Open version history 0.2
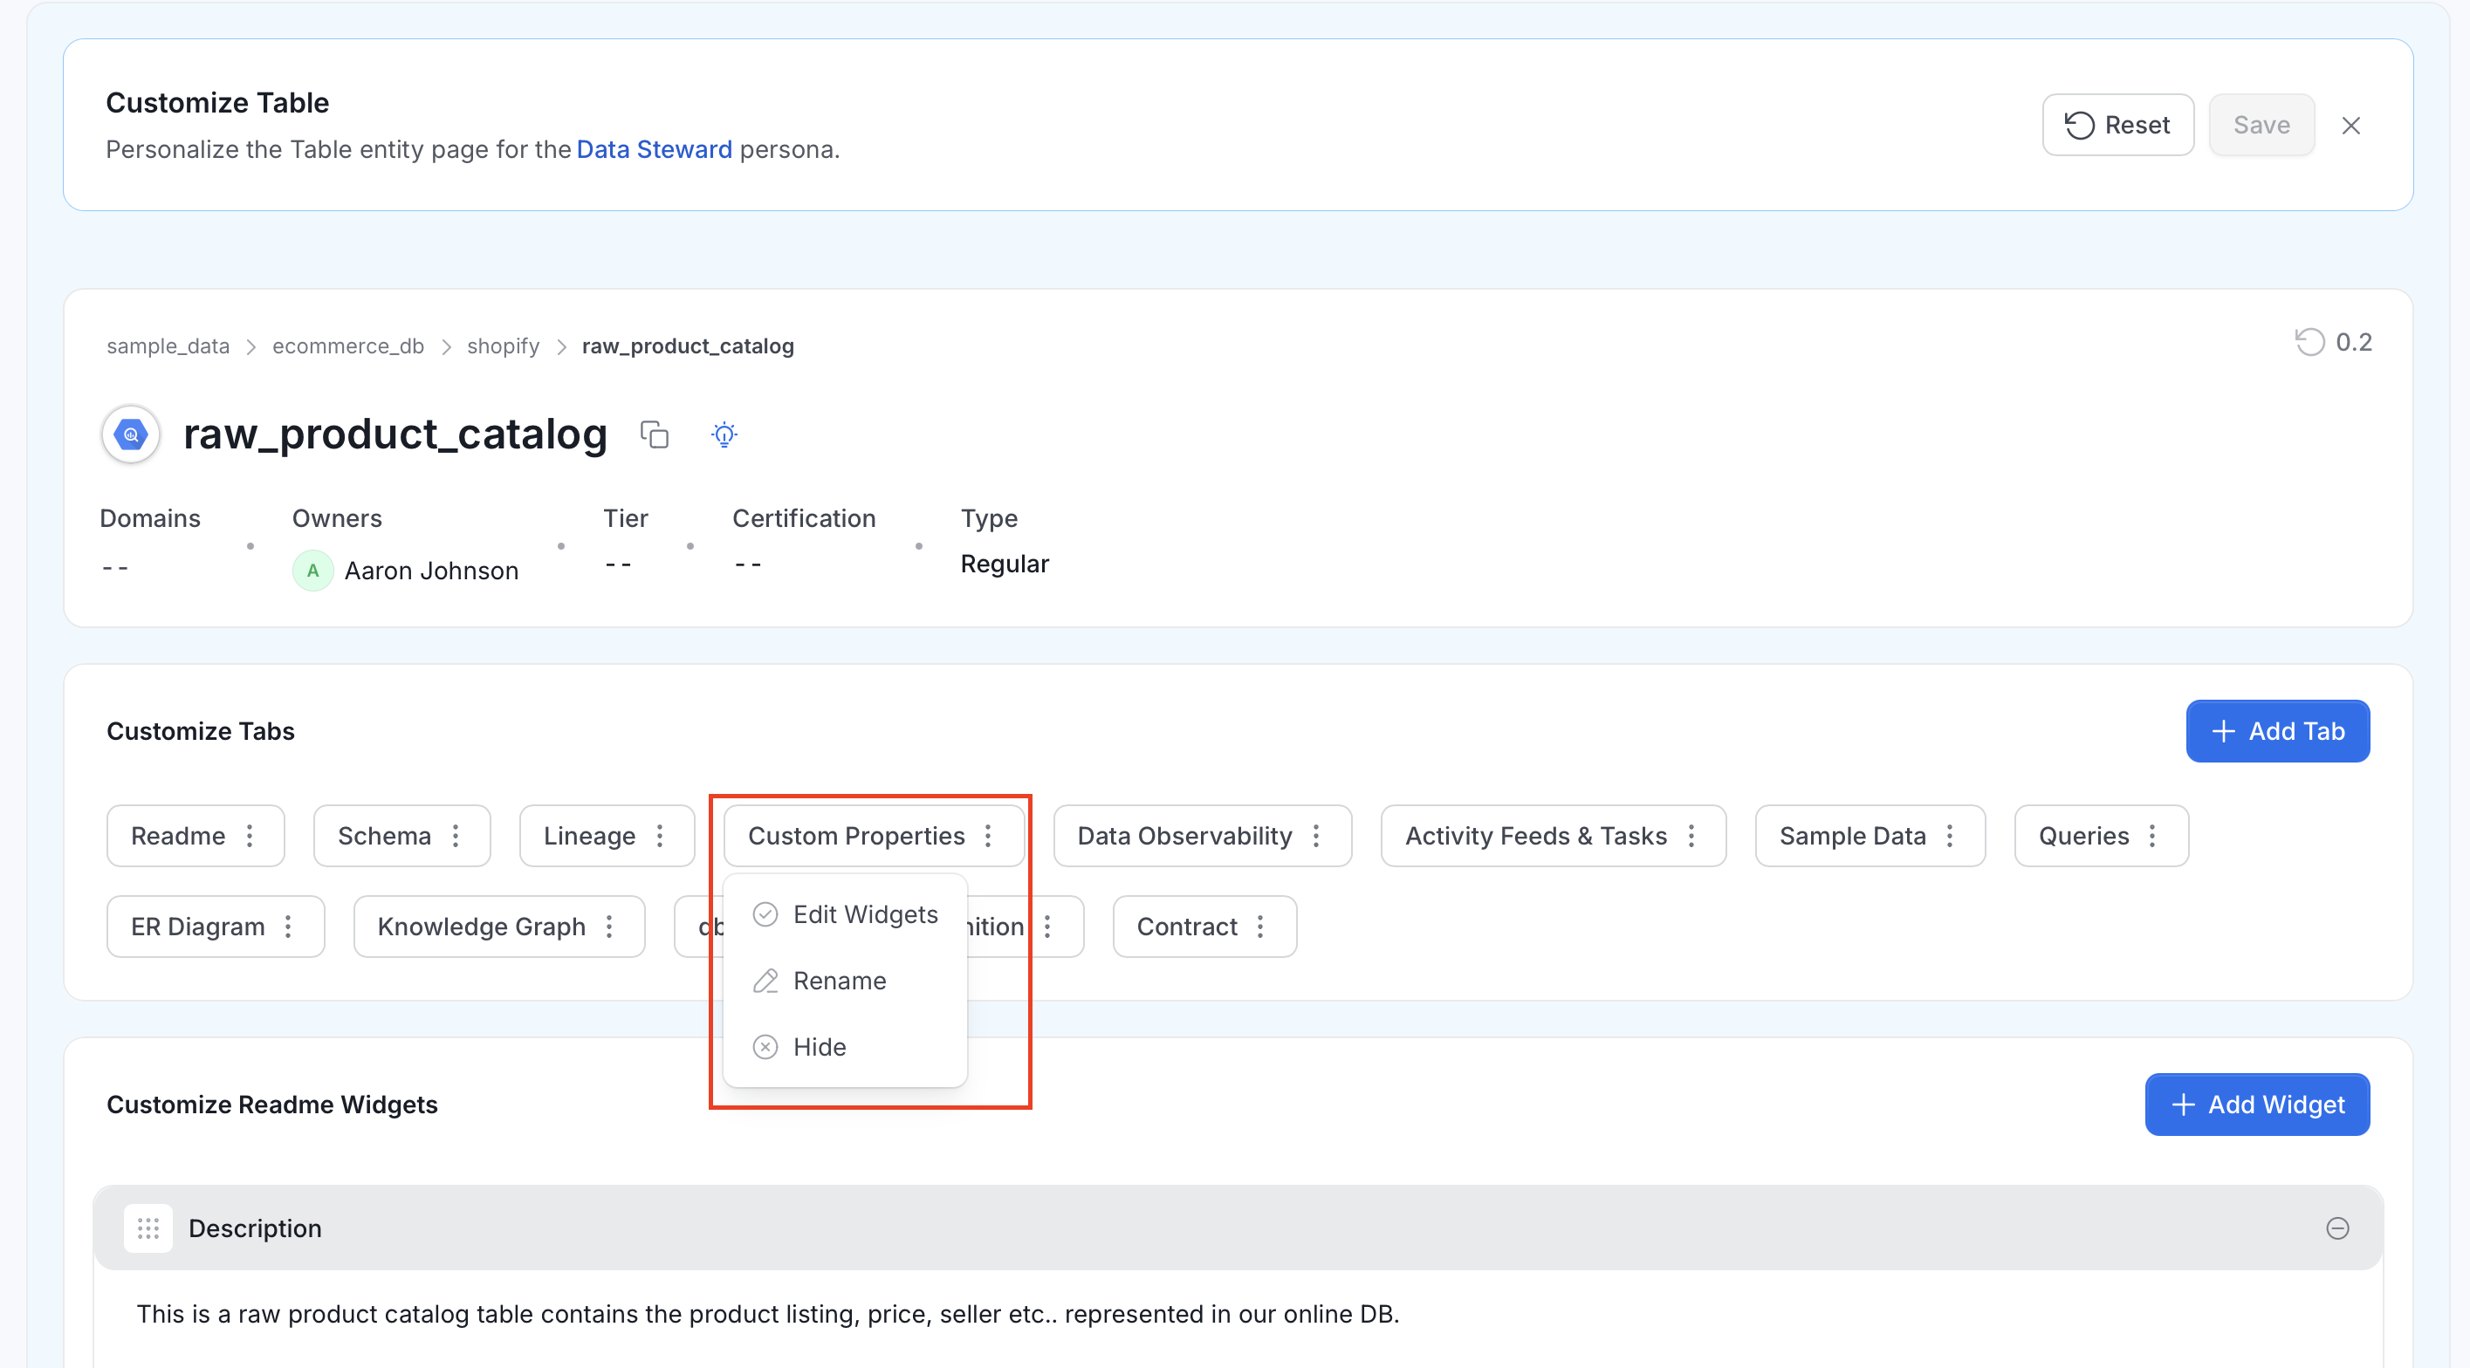 [x=2333, y=342]
